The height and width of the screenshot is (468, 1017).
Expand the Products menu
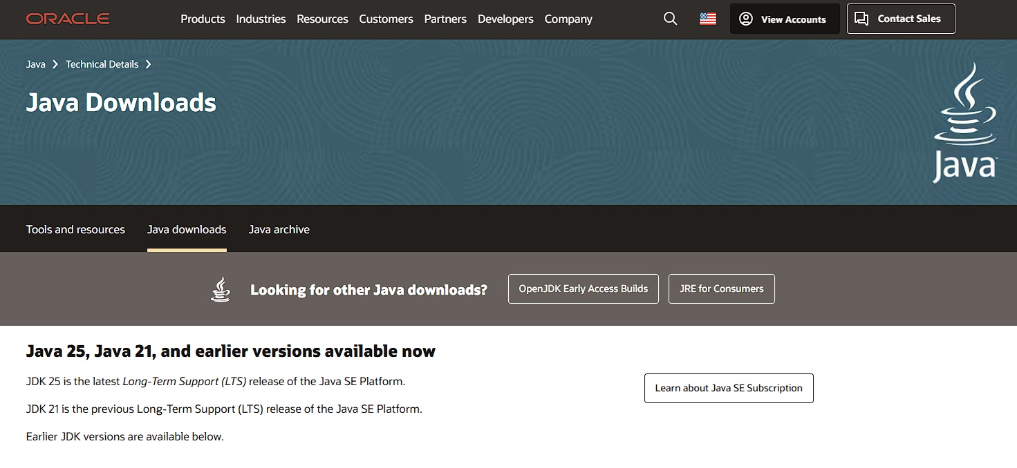pyautogui.click(x=203, y=19)
